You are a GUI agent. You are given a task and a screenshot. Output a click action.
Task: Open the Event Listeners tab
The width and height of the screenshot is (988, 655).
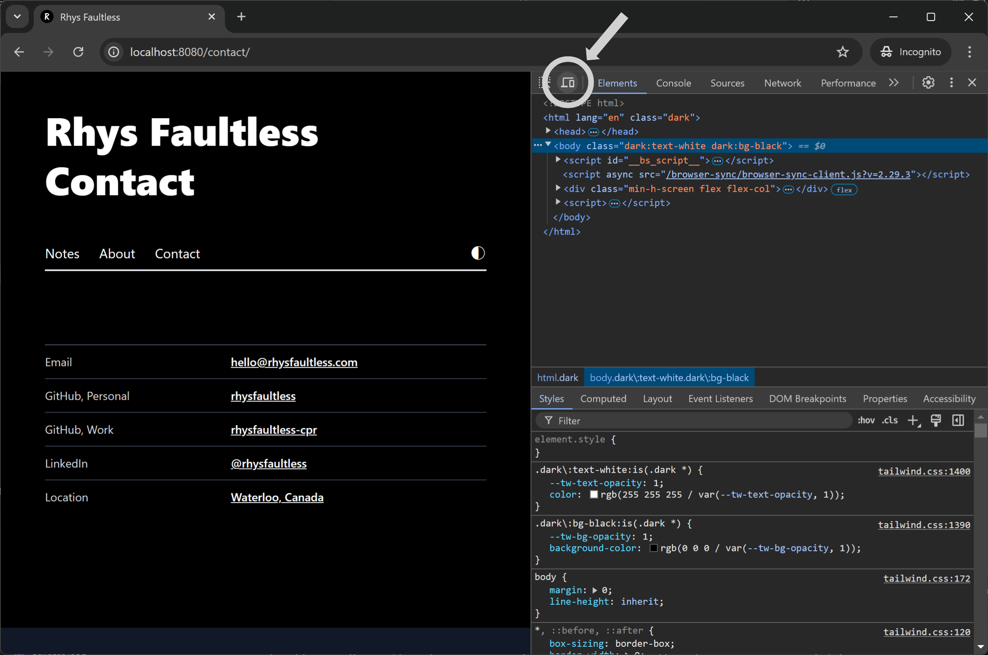[x=720, y=399]
